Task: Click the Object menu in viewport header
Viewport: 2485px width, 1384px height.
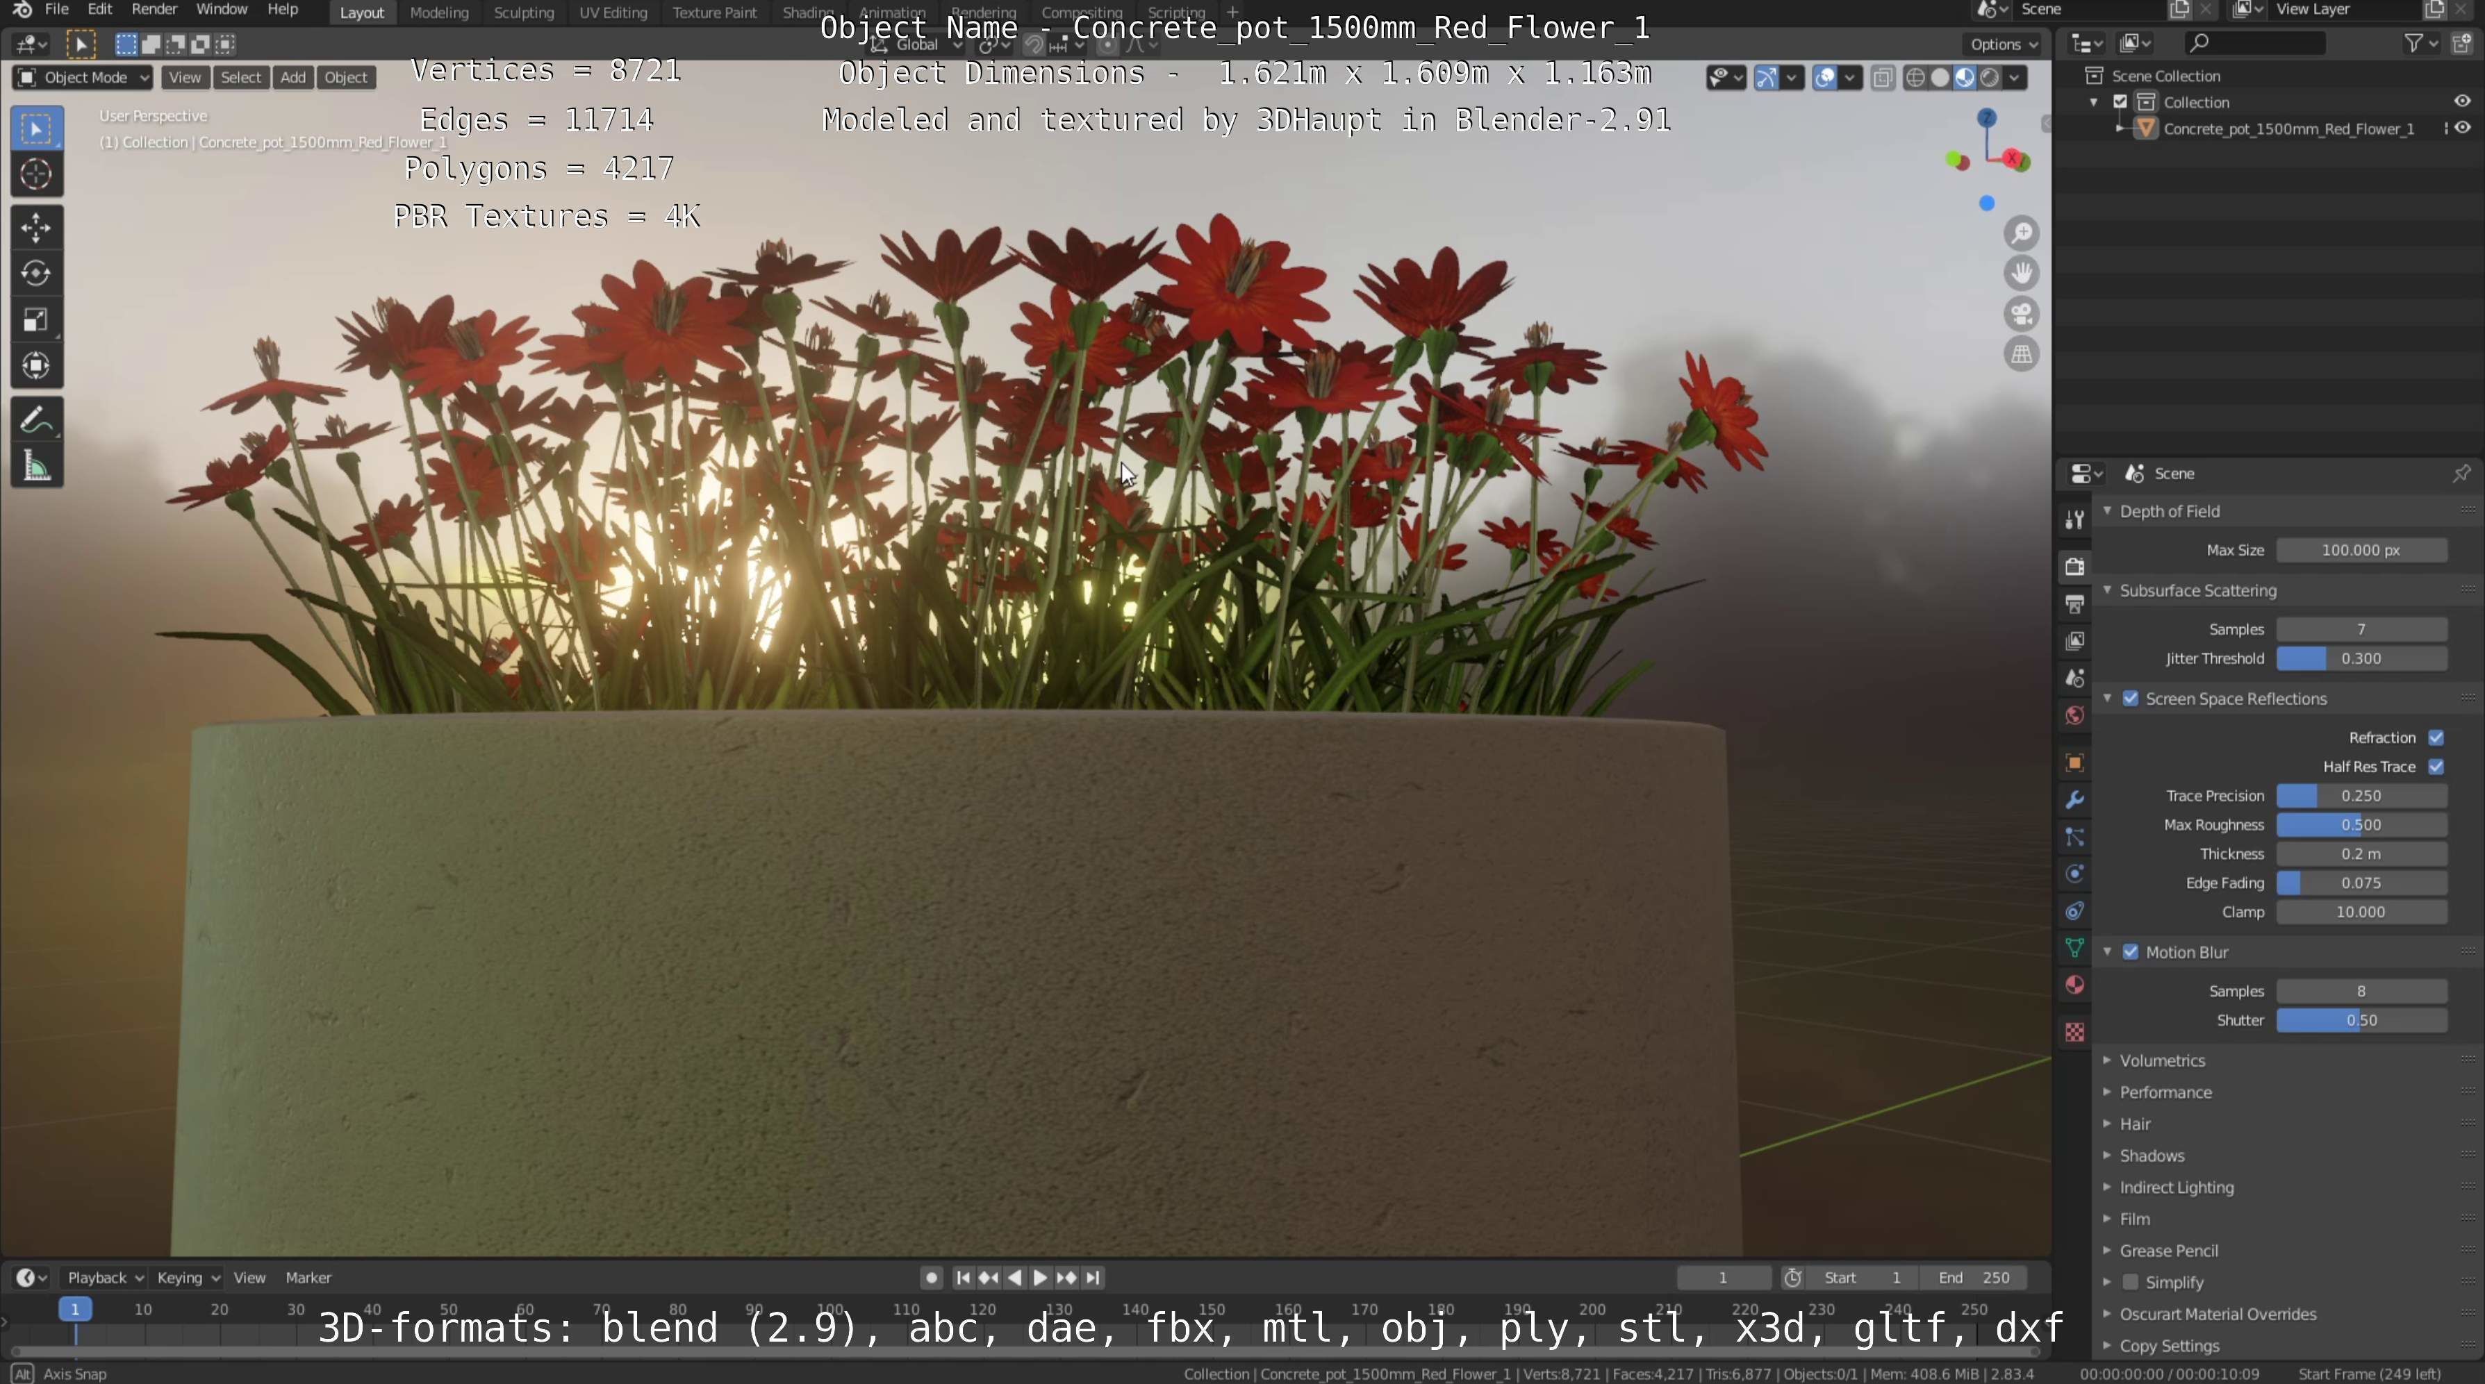Action: click(345, 77)
